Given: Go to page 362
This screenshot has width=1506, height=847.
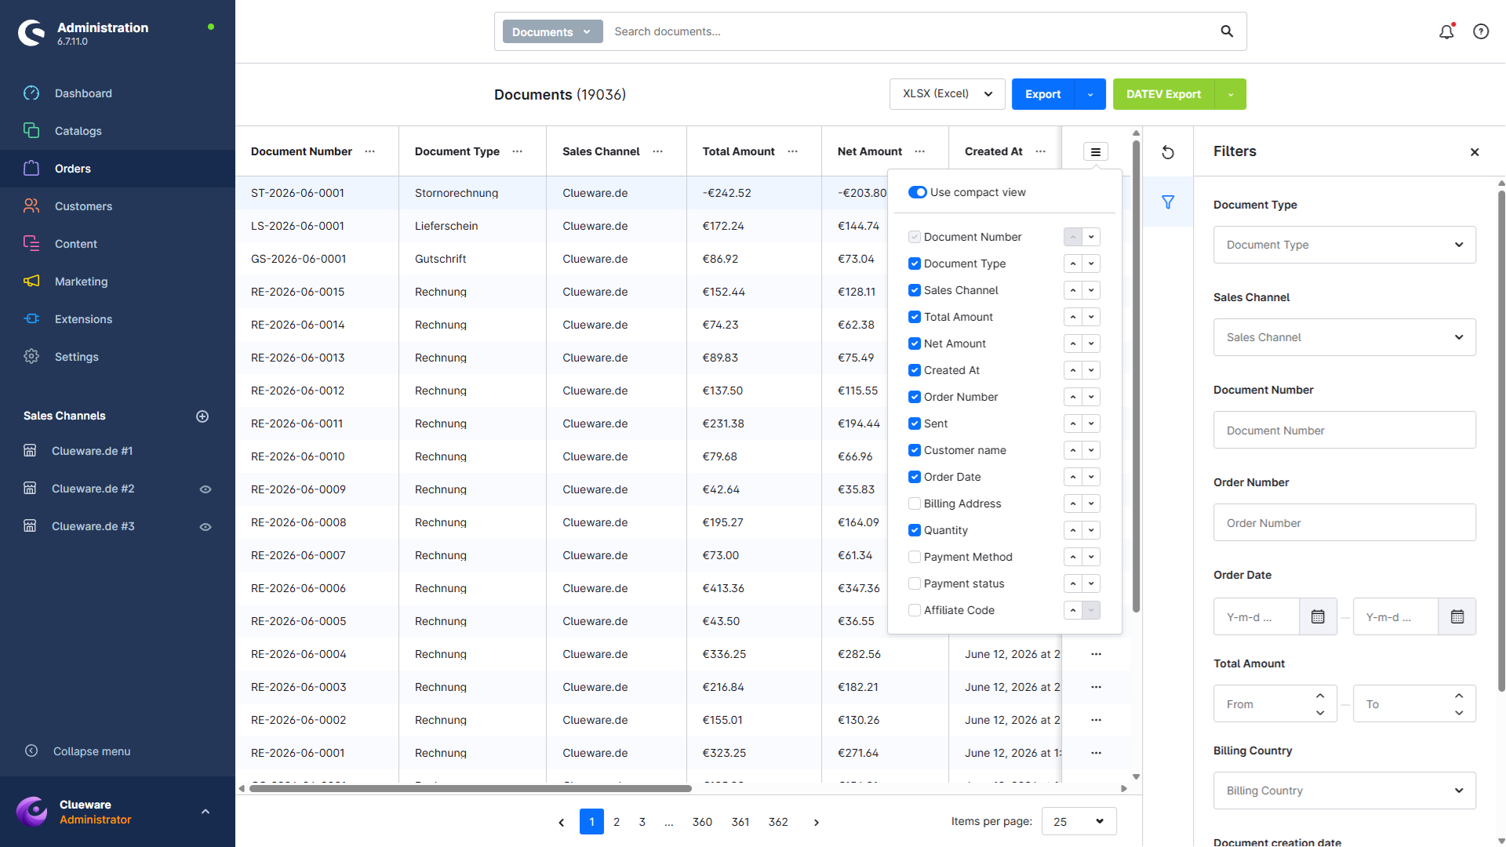Looking at the screenshot, I should point(778,821).
